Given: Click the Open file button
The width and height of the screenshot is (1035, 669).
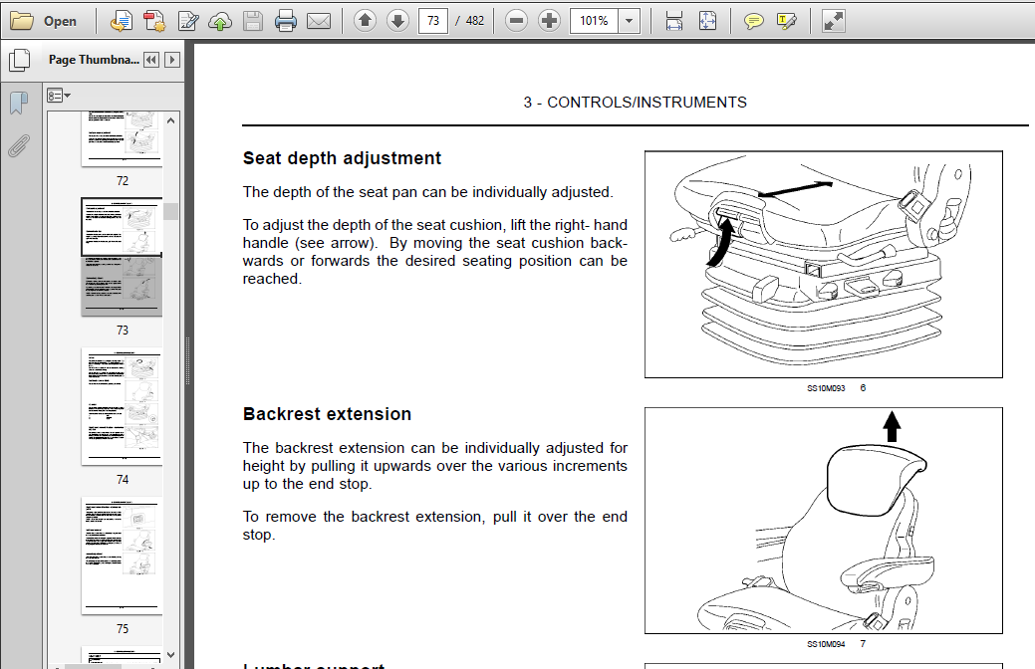Looking at the screenshot, I should (44, 21).
